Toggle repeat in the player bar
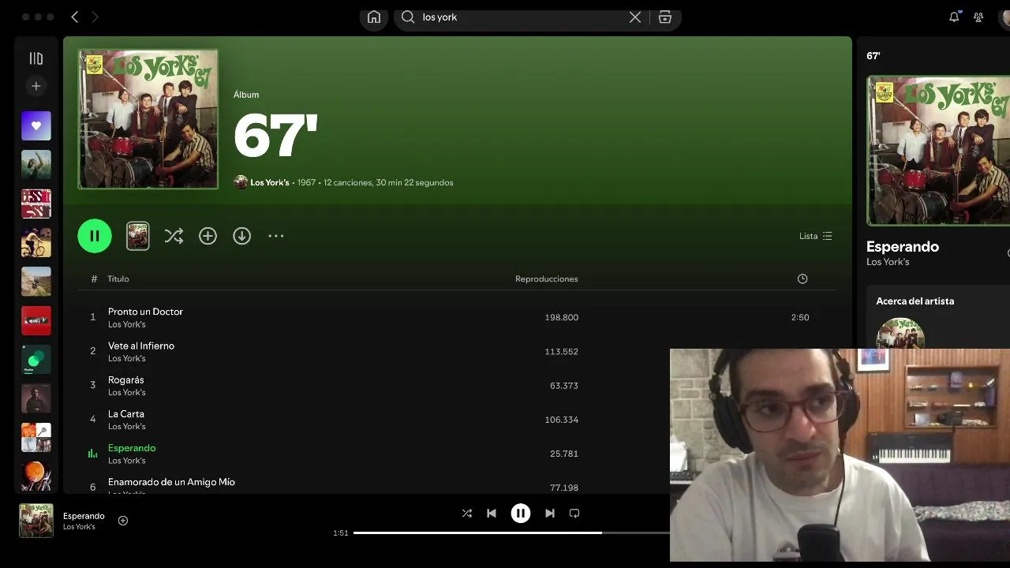The width and height of the screenshot is (1010, 568). 574,513
